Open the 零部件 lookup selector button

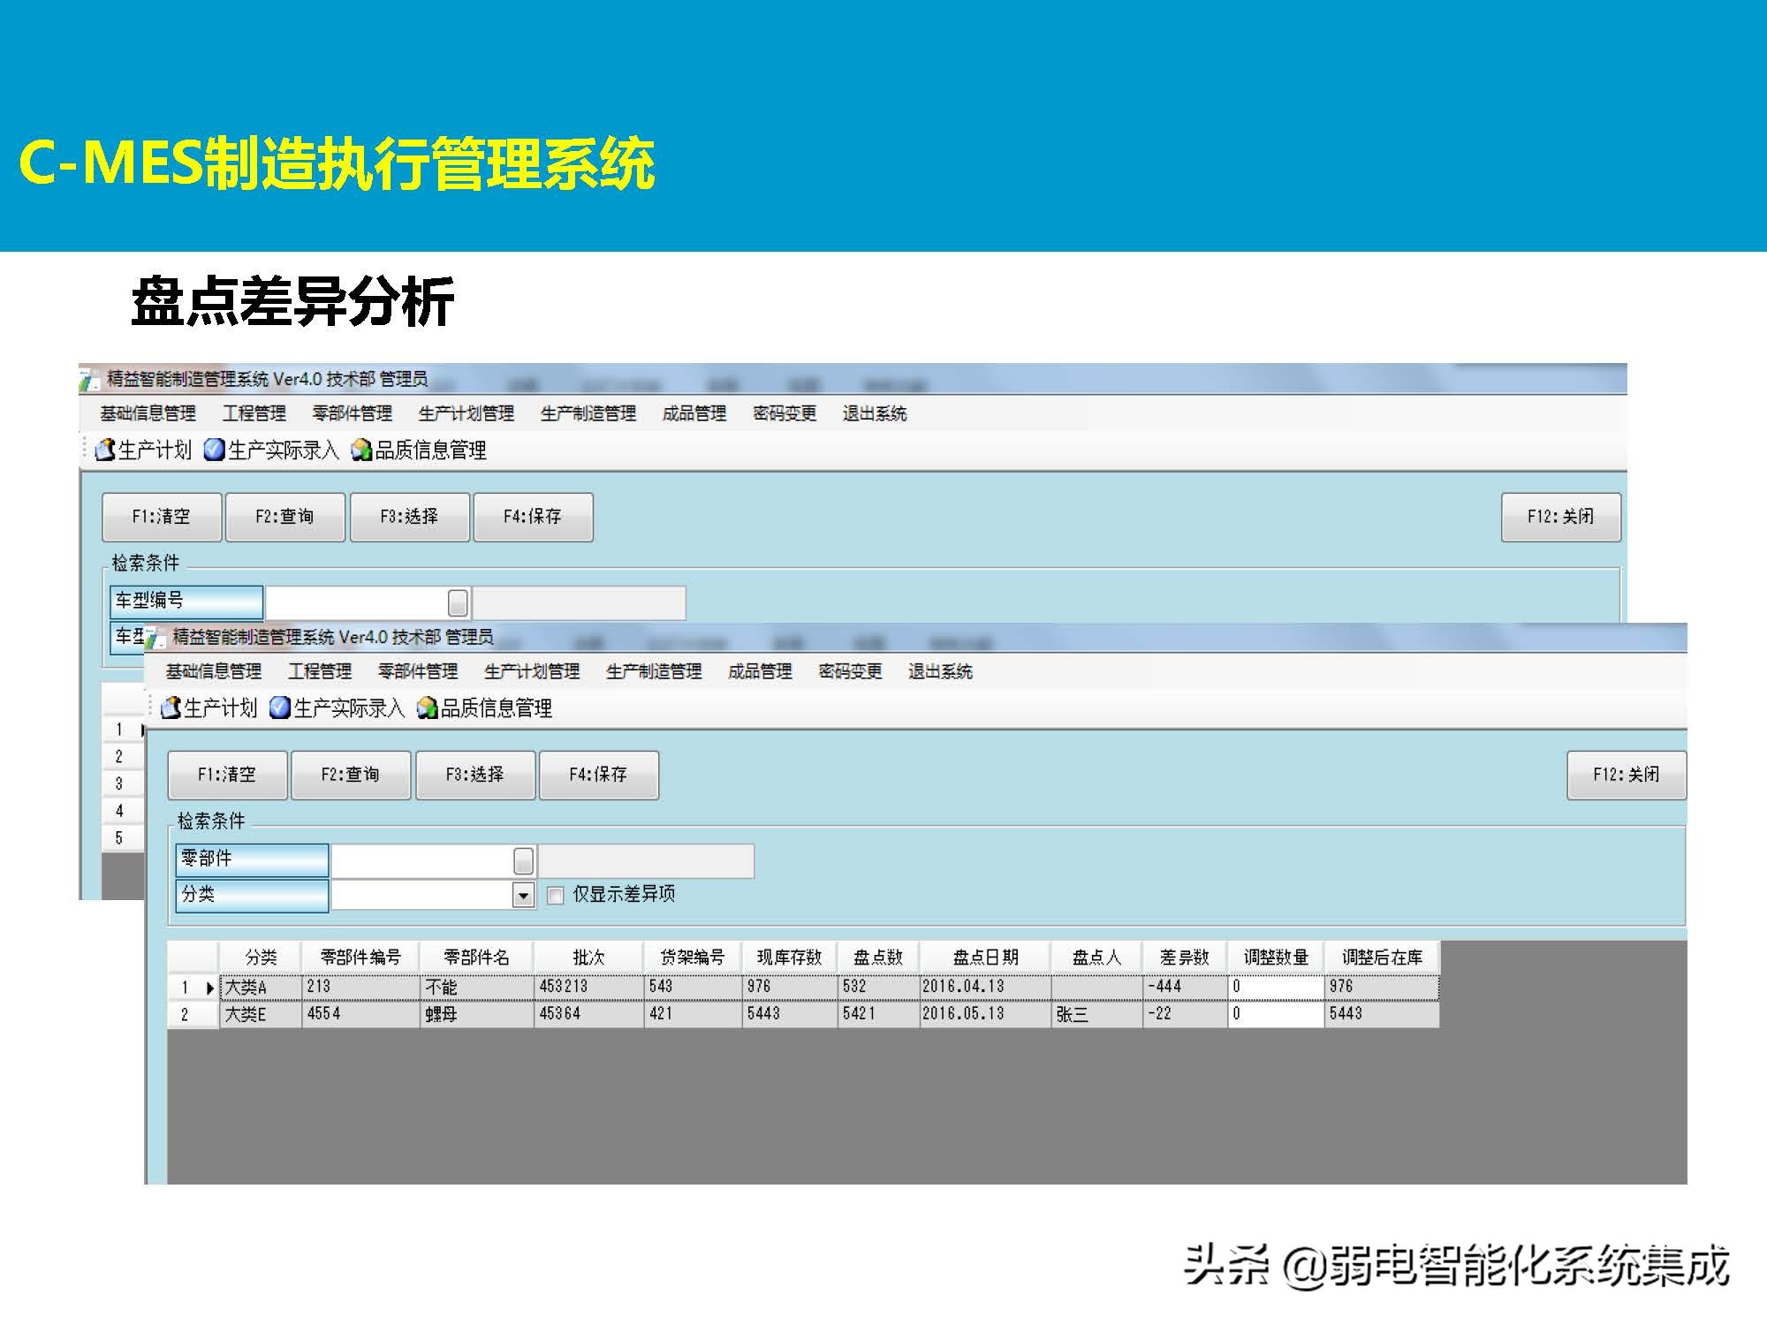(x=524, y=860)
